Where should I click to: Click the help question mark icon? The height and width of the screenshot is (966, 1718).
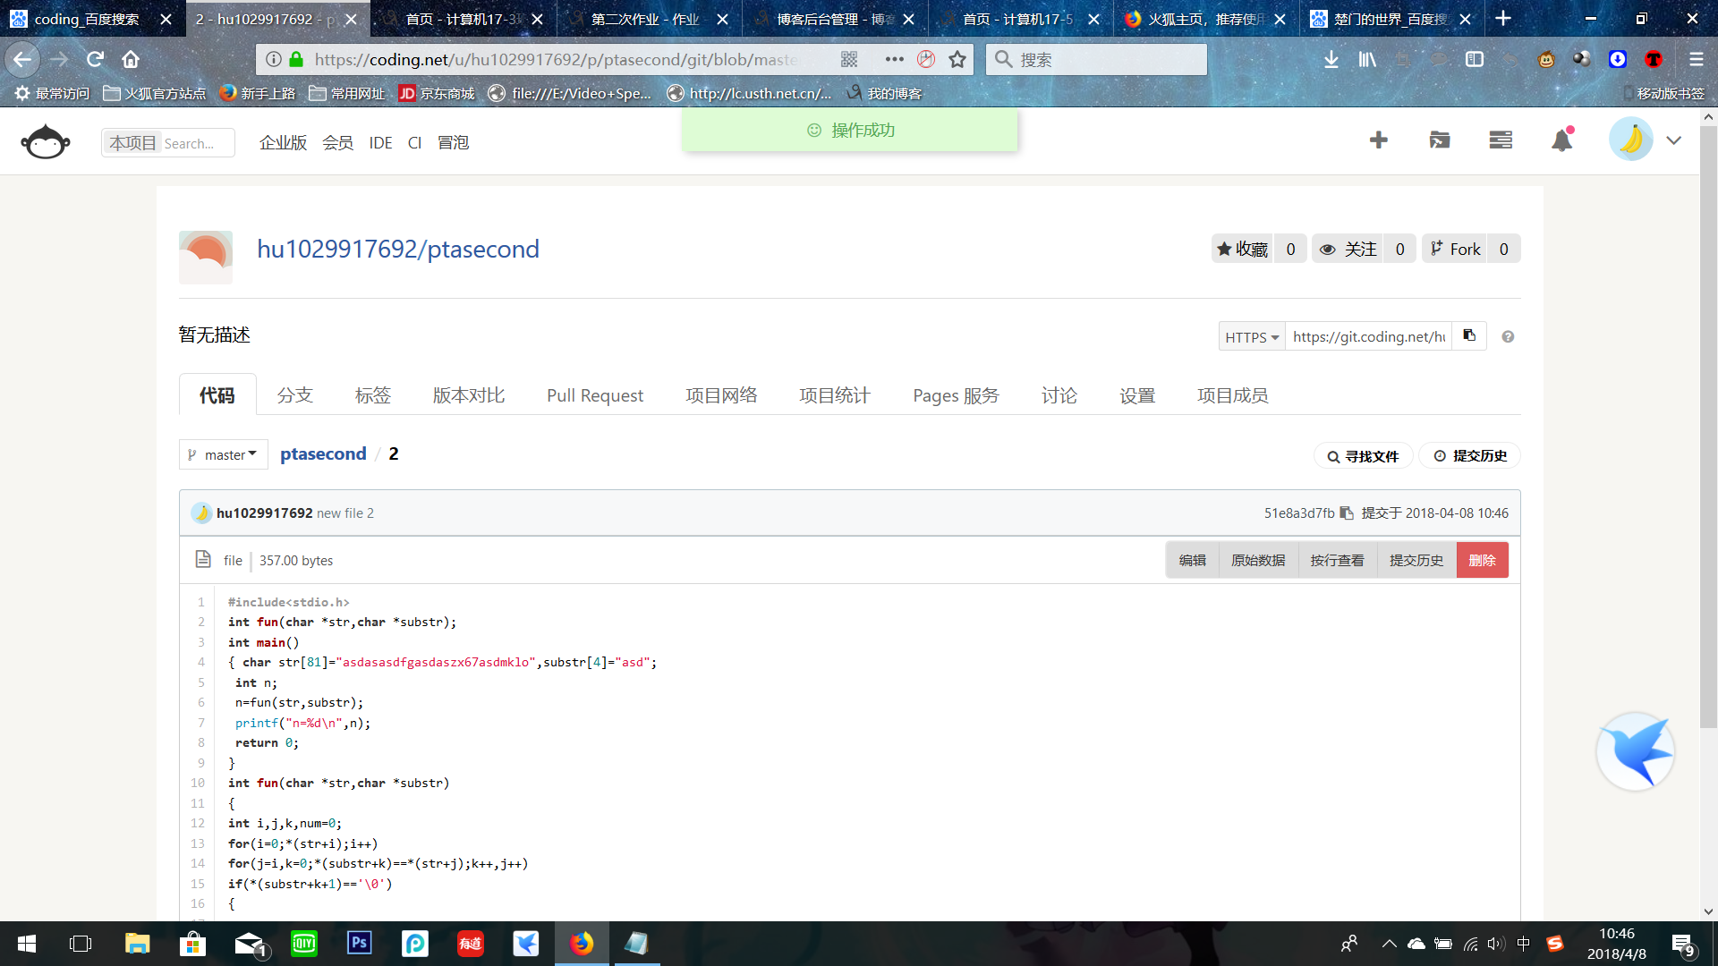pyautogui.click(x=1508, y=337)
